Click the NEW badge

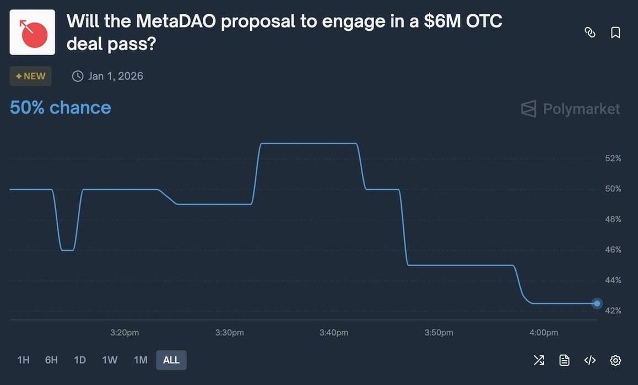(31, 76)
